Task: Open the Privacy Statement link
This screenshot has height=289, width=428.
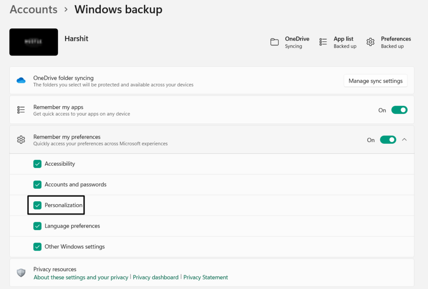Action: [x=206, y=277]
